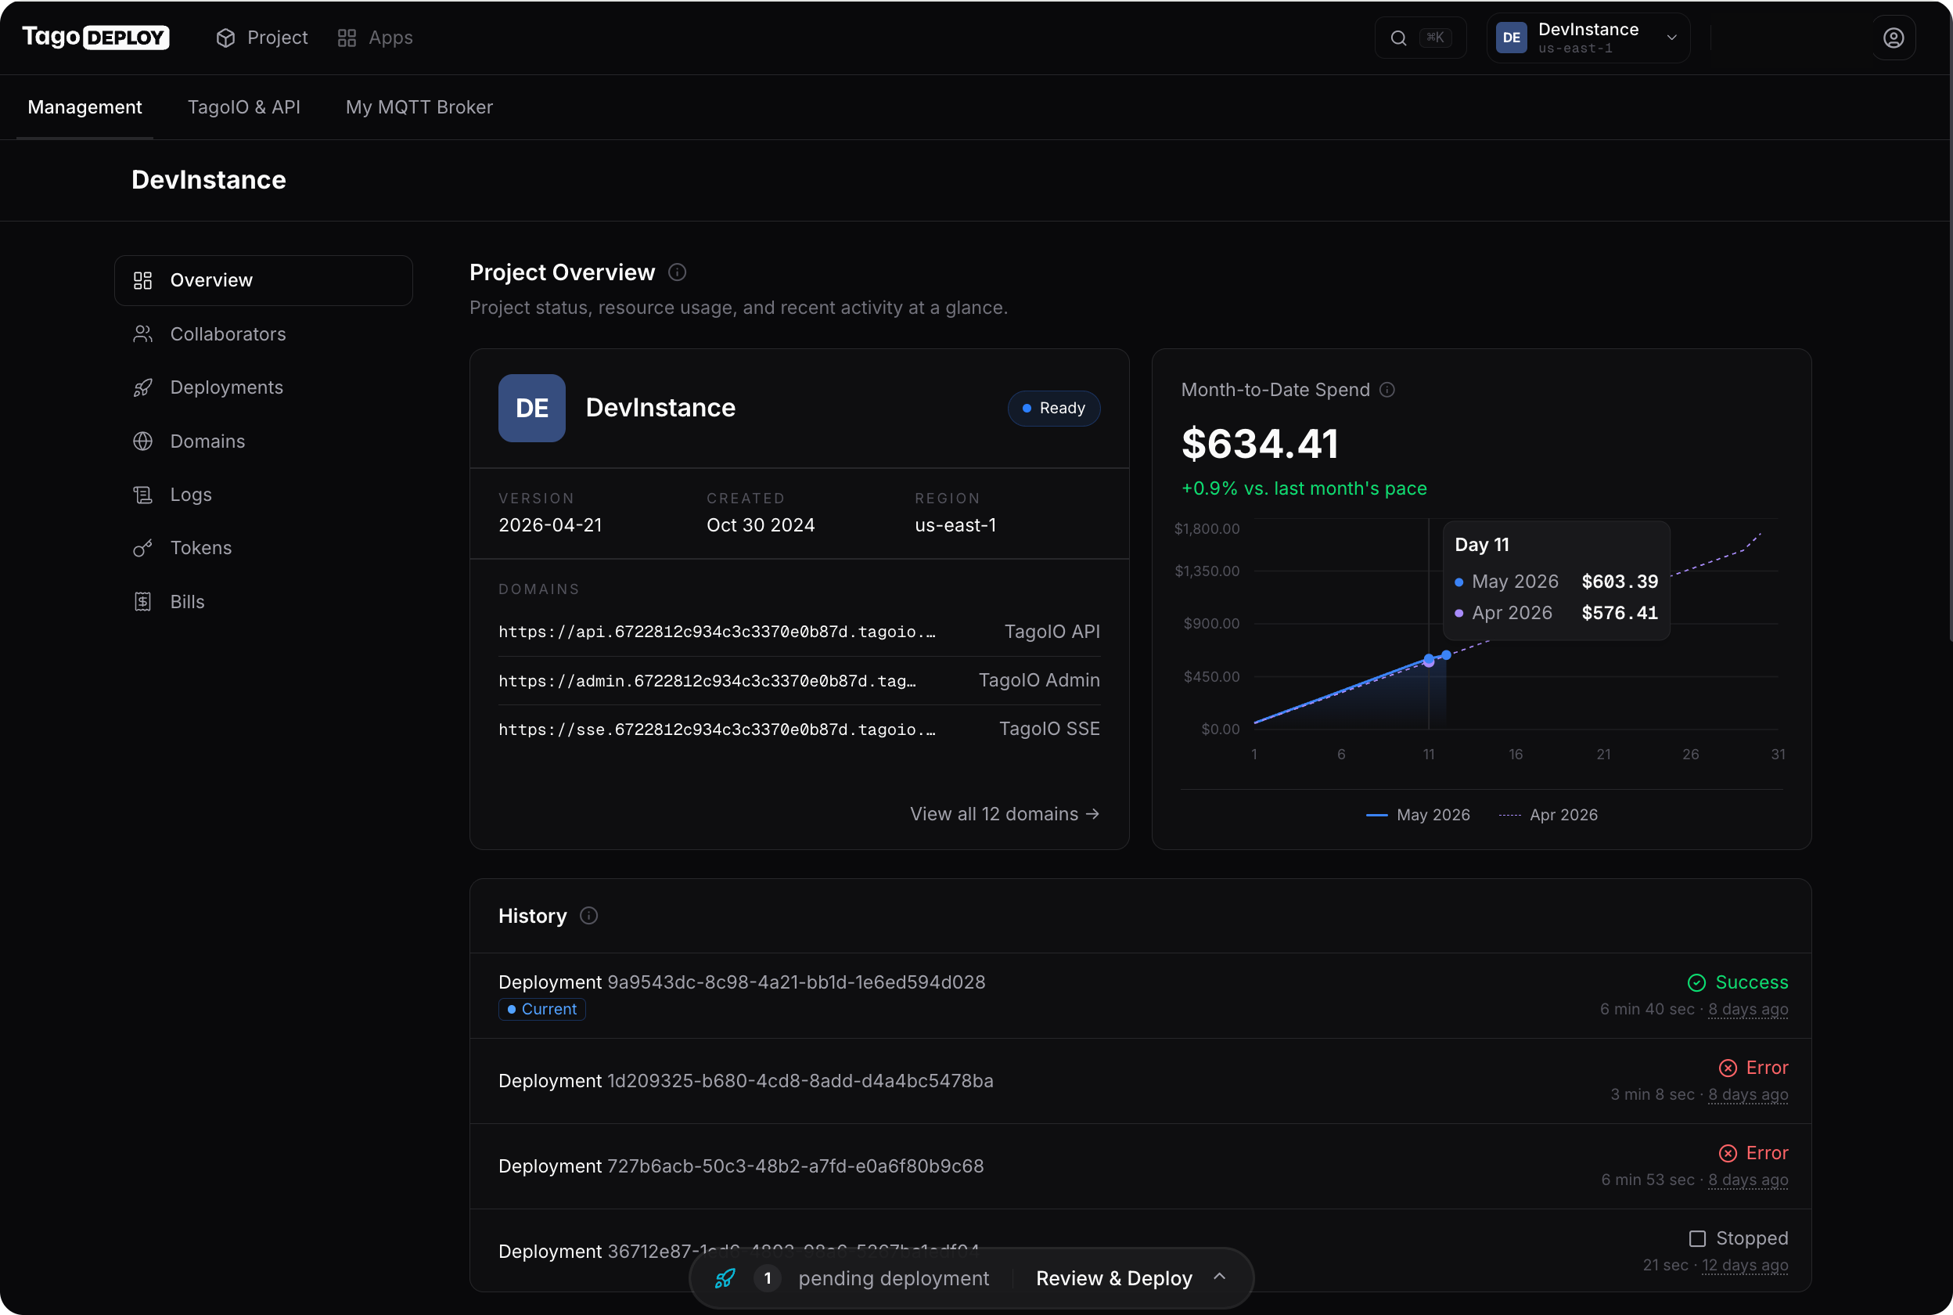Click the large DE project badge
The image size is (1953, 1315).
pyautogui.click(x=531, y=408)
